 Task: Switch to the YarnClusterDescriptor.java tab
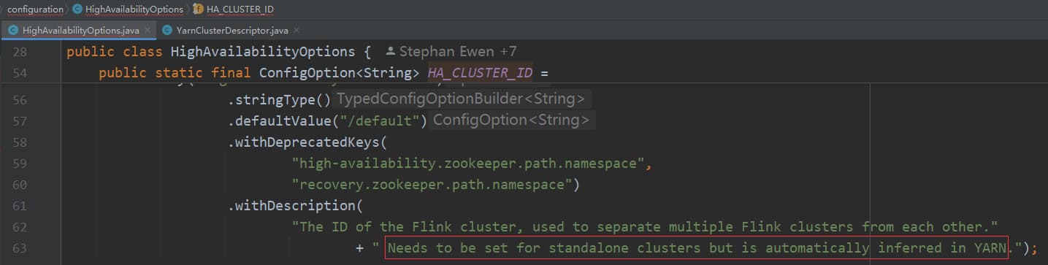point(232,31)
